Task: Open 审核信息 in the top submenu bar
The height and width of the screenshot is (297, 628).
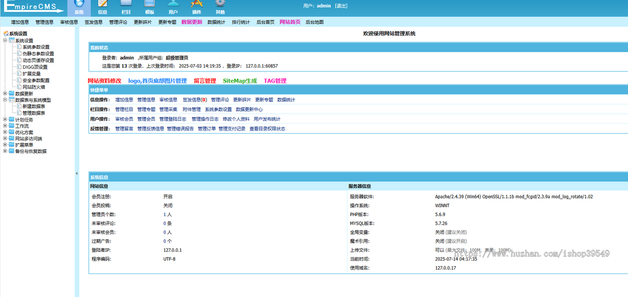Action: pos(69,22)
